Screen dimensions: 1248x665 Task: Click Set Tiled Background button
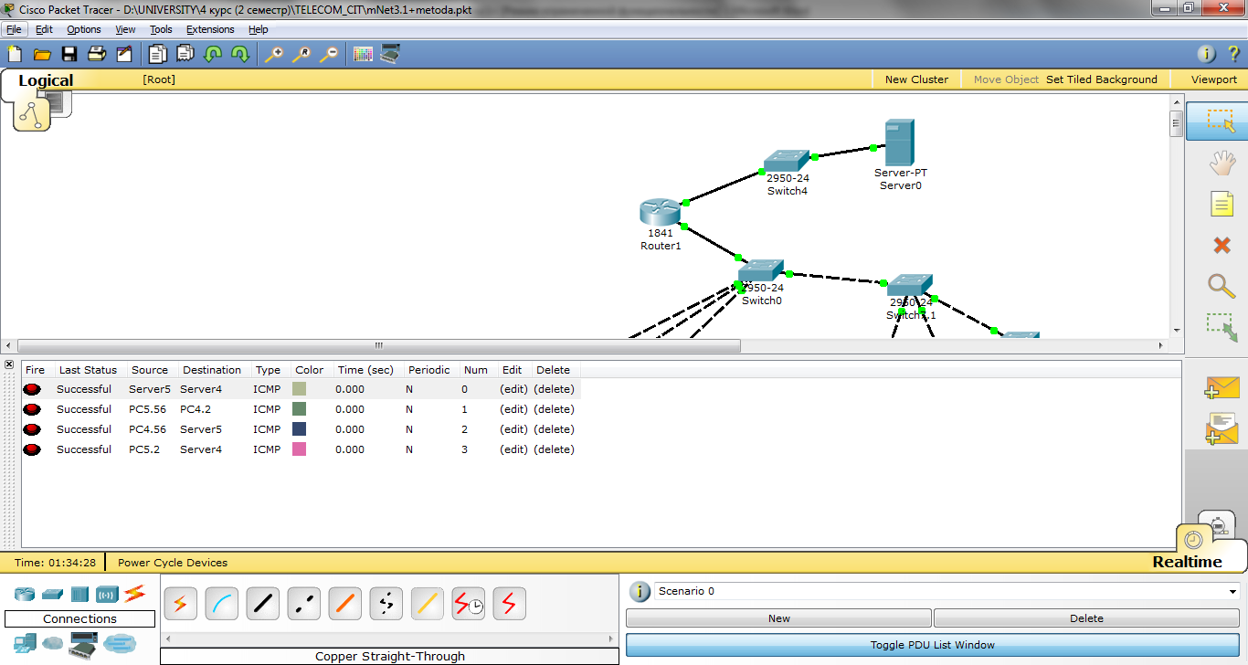pyautogui.click(x=1102, y=79)
